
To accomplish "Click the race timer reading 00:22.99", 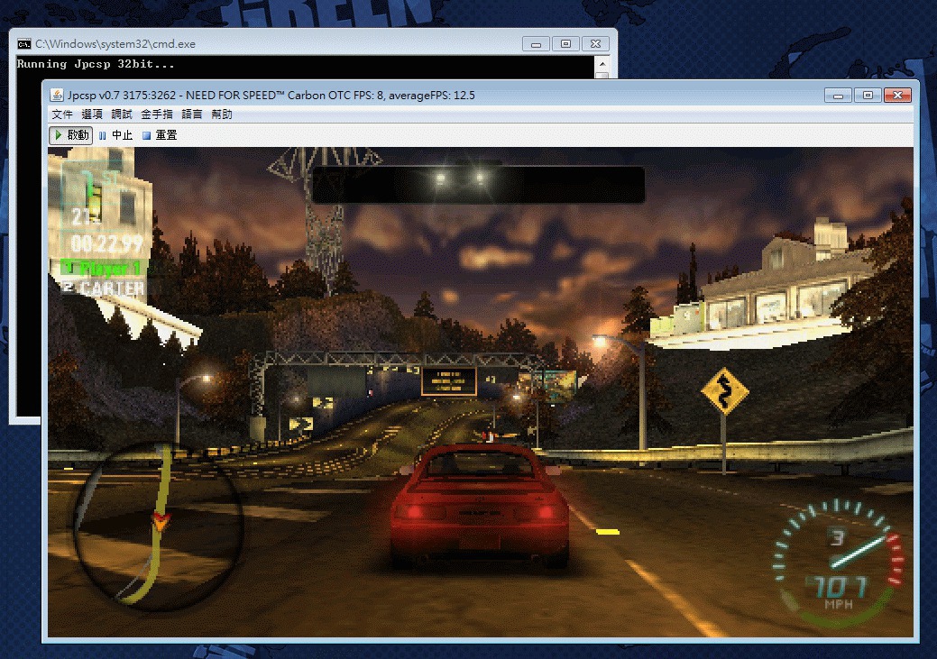I will (x=106, y=243).
